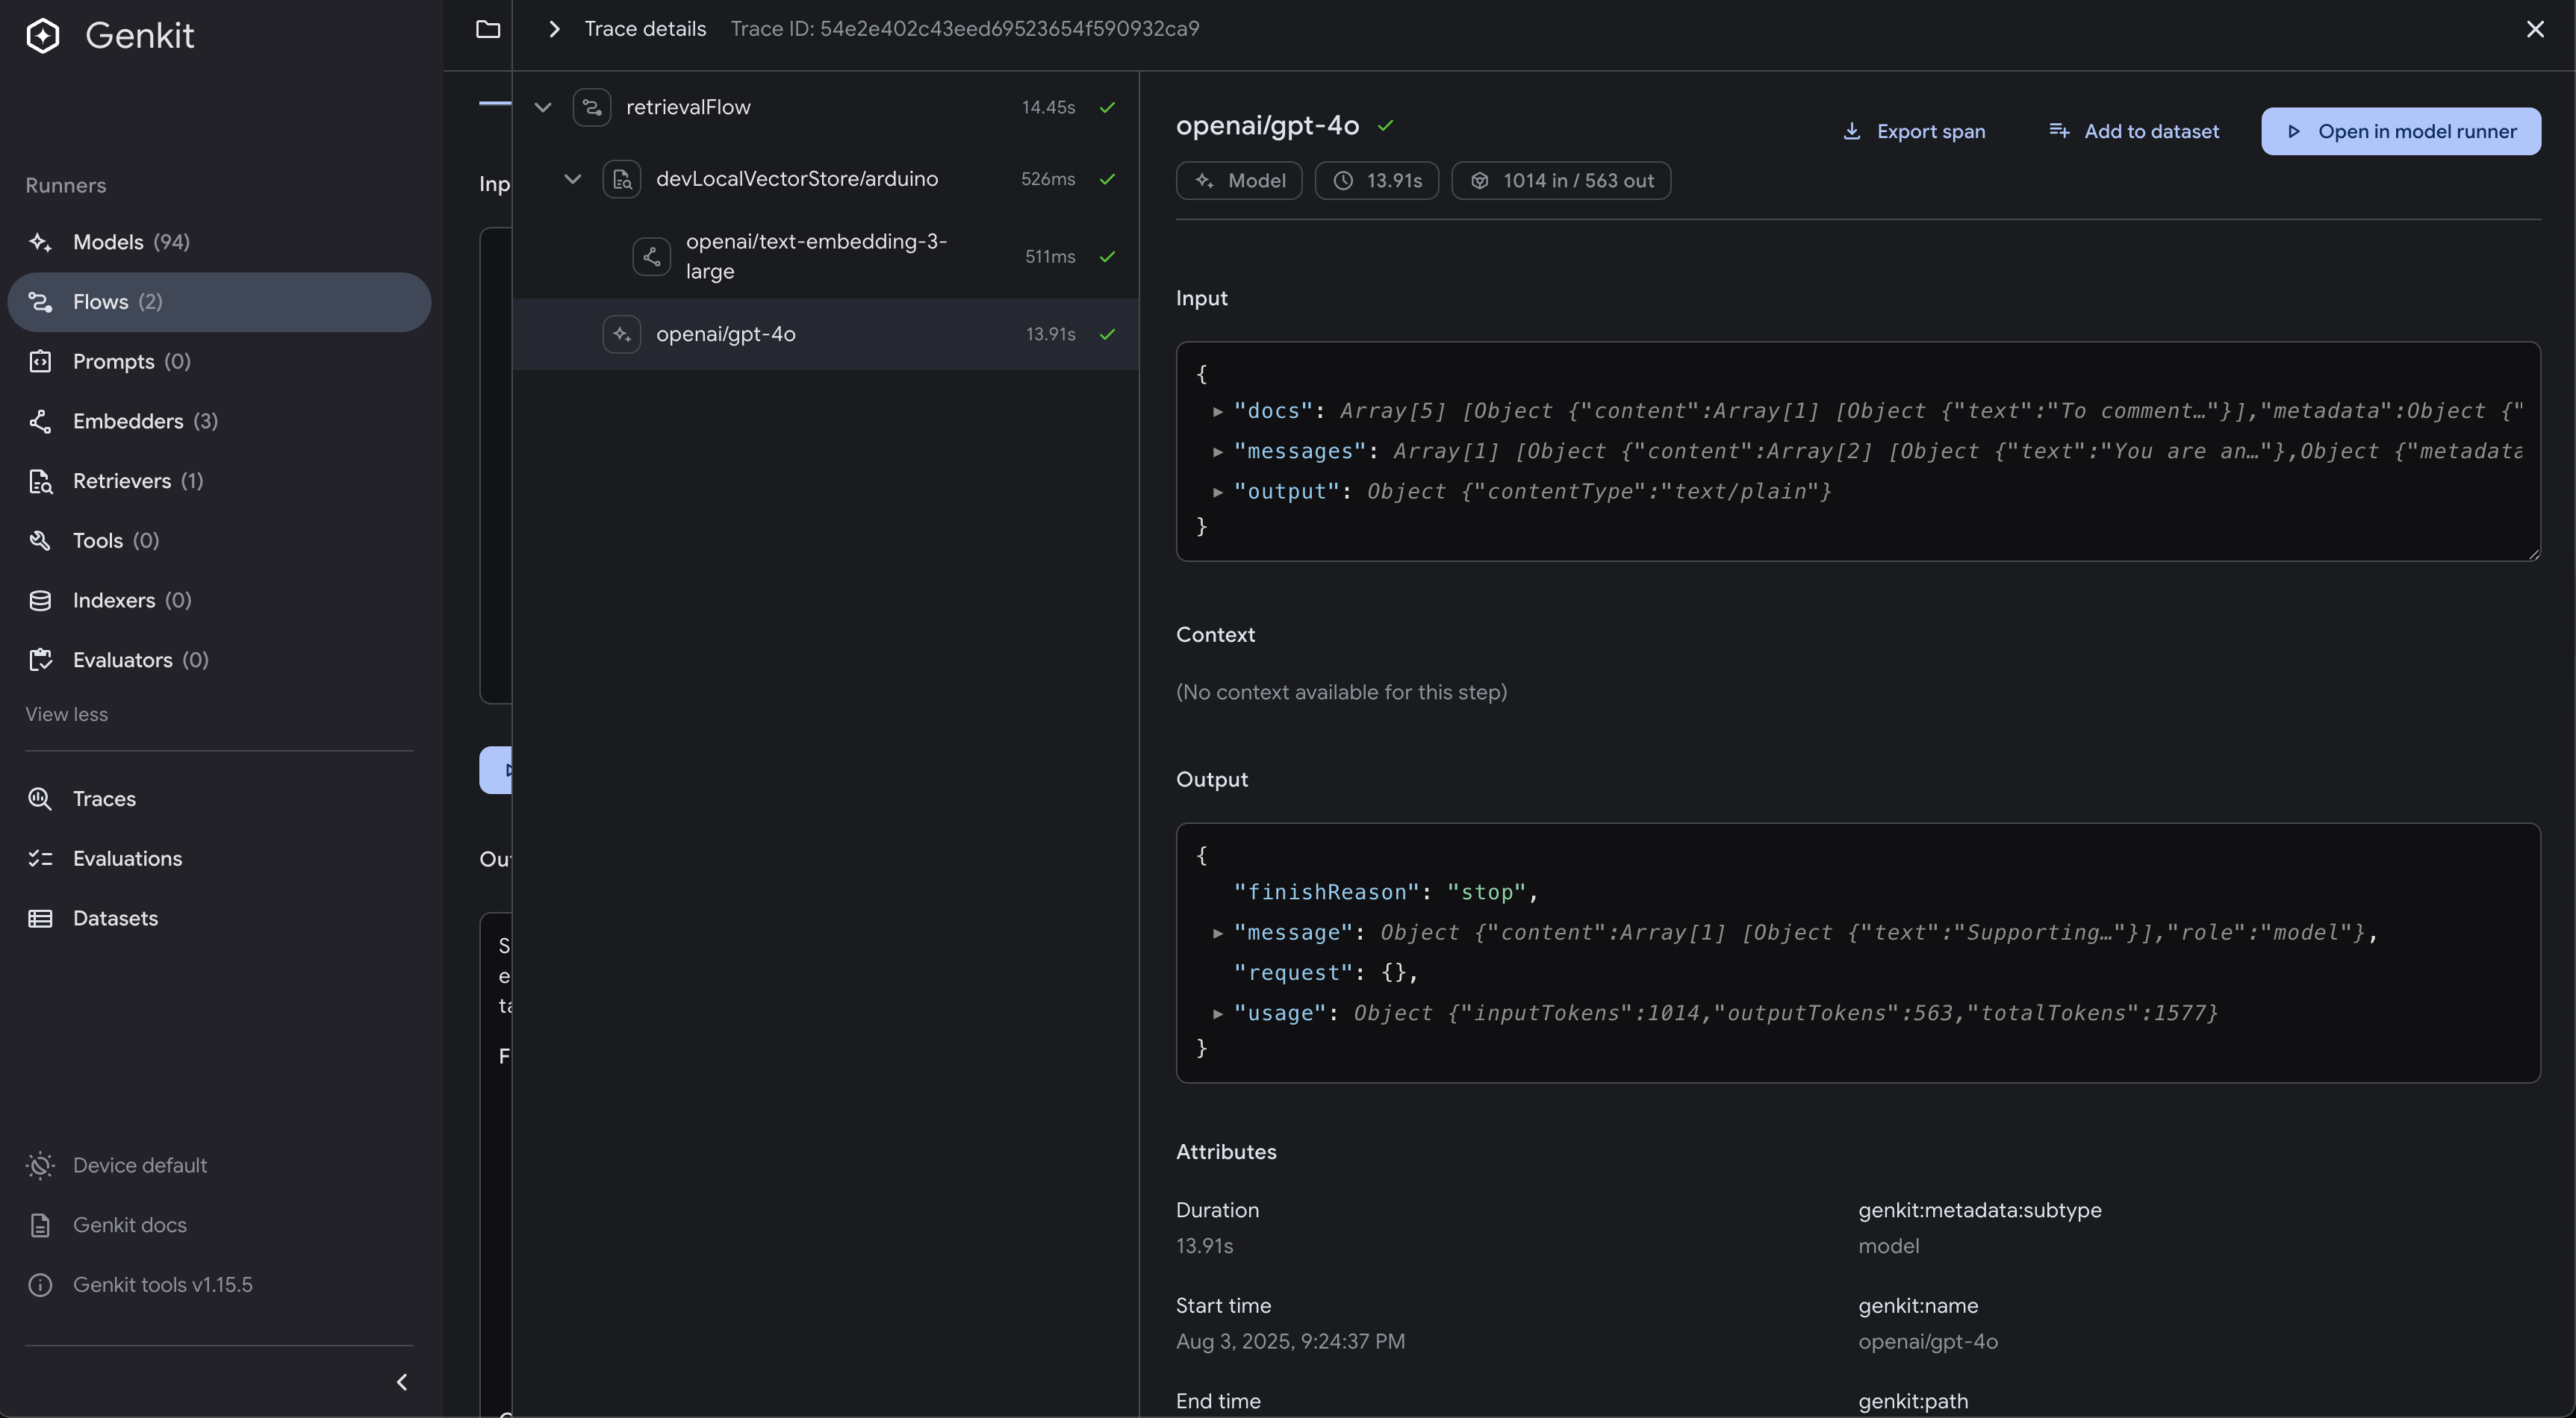The width and height of the screenshot is (2576, 1418).
Task: Open the Retrievers runner icon
Action: point(40,481)
